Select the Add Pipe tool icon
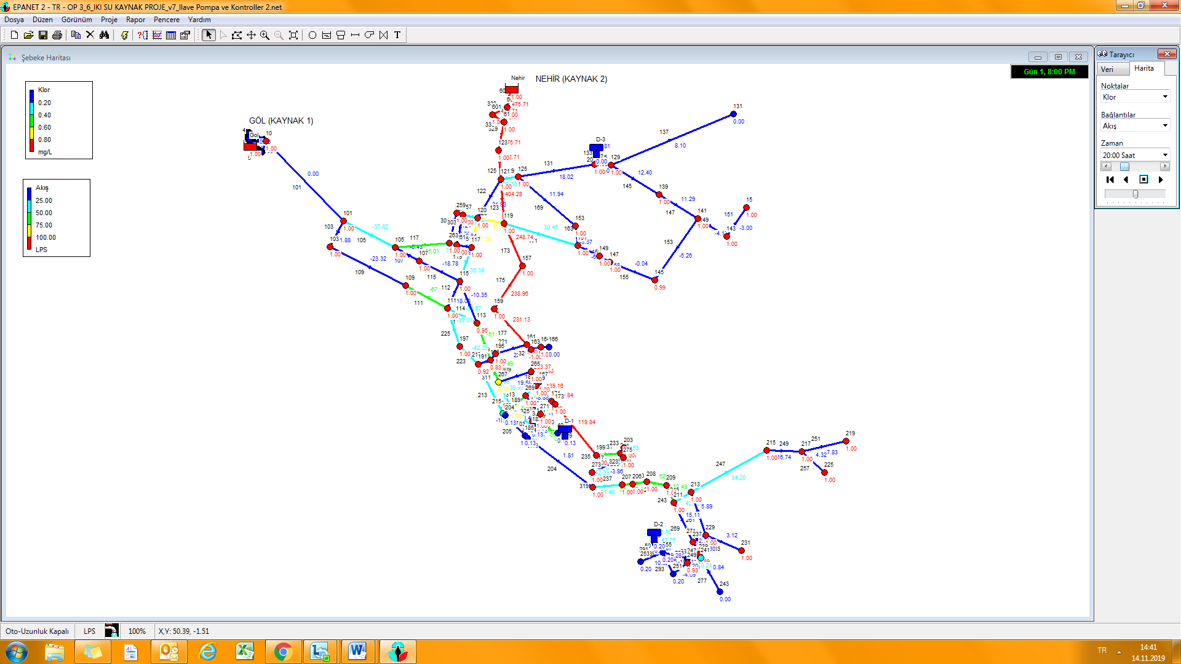The height and width of the screenshot is (664, 1181). point(355,35)
